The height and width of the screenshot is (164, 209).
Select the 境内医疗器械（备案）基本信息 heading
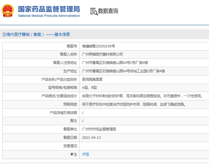point(38,35)
